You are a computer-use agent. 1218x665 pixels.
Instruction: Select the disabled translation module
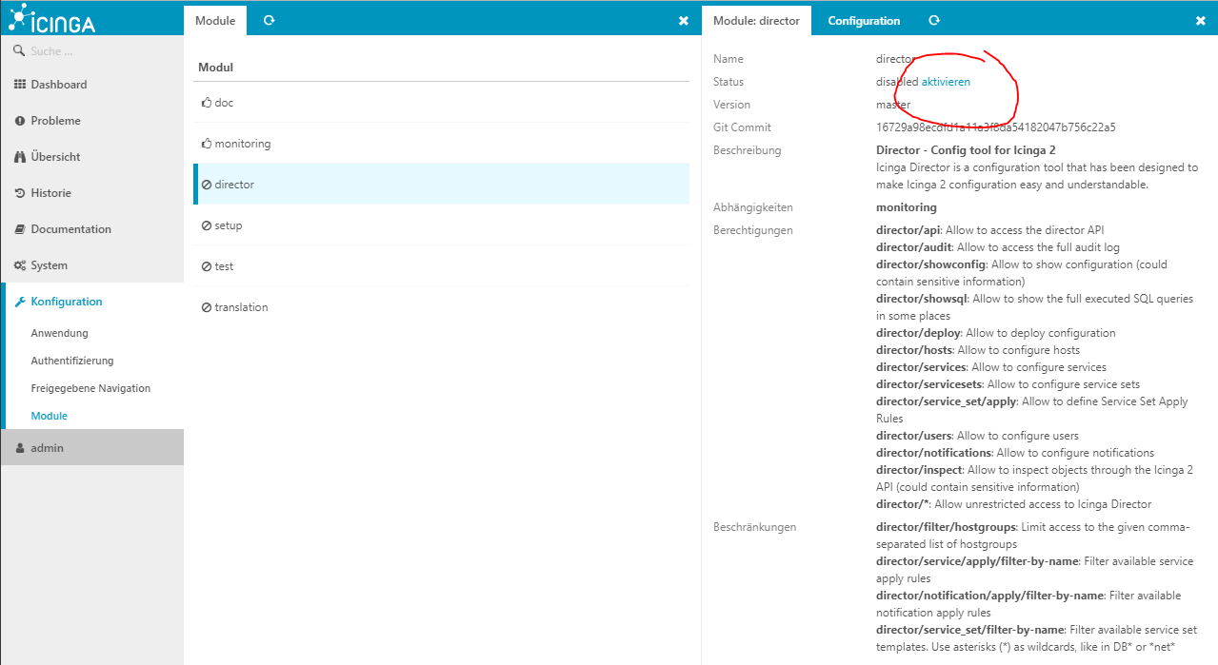pyautogui.click(x=241, y=307)
